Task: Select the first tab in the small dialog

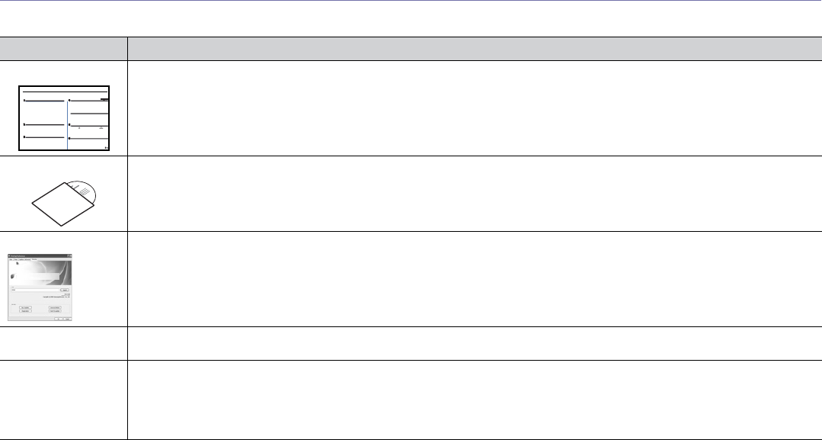Action: [x=11, y=259]
